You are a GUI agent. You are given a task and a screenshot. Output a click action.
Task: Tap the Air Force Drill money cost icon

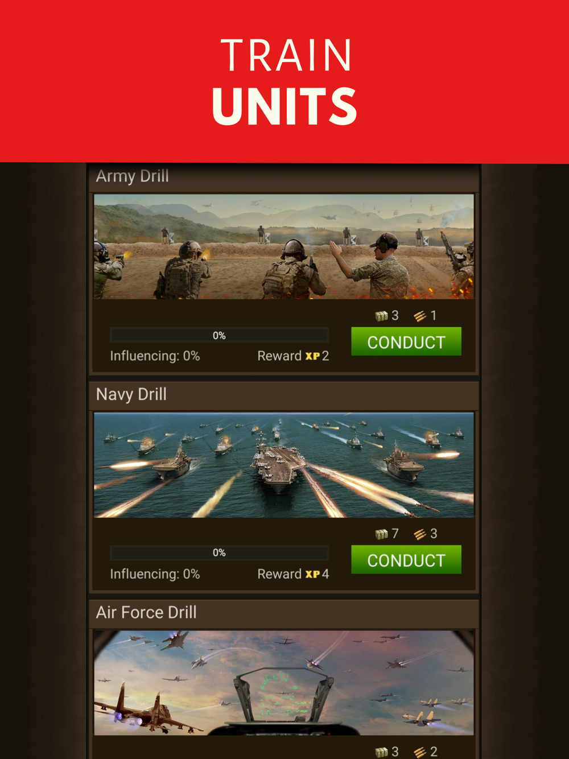(381, 752)
